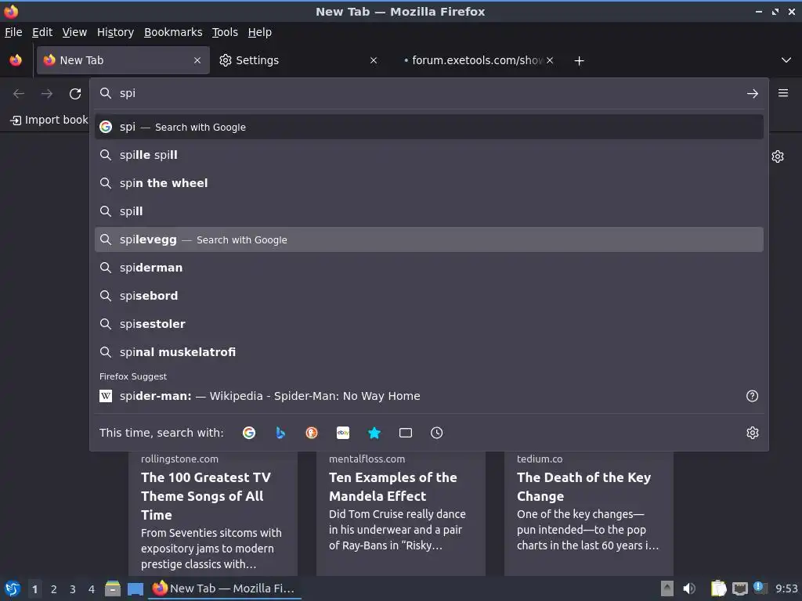
Task: Open the file manager icon in taskbar
Action: tap(113, 588)
